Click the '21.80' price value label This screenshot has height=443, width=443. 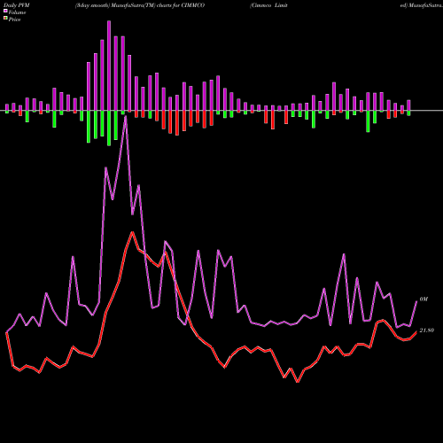point(426,330)
